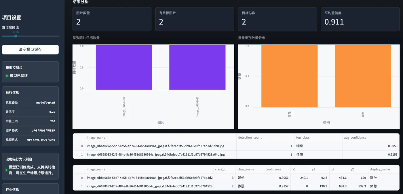
Task: Click the green status dot beside 模型已就绪
Action: point(7,76)
